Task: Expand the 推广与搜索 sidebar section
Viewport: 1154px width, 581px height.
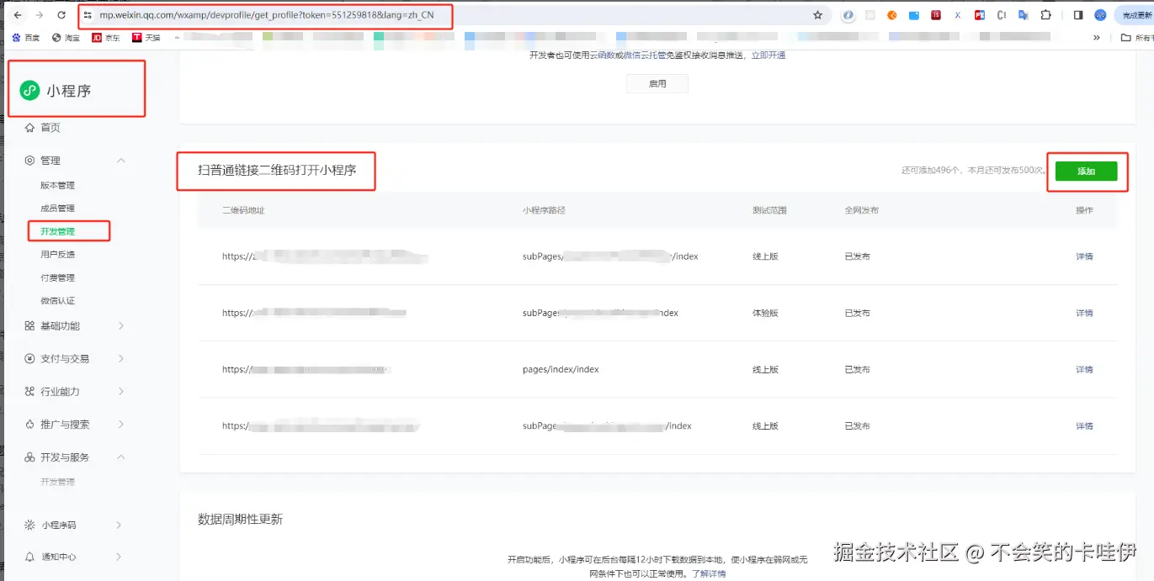Action: tap(121, 425)
